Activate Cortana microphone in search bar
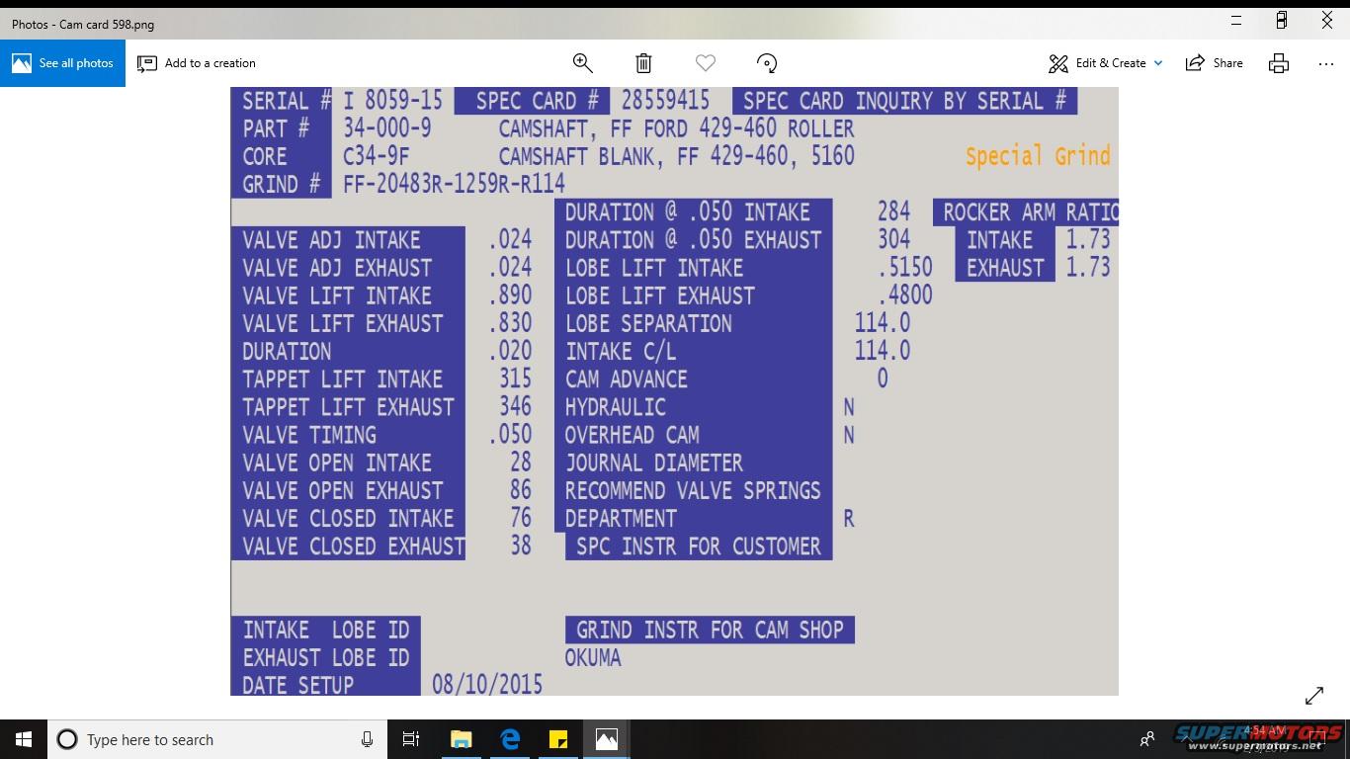 click(x=367, y=739)
